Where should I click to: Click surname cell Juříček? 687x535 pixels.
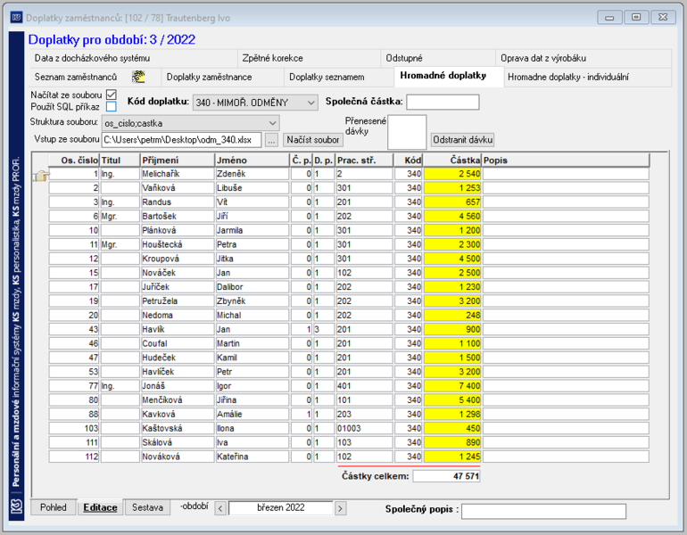click(x=178, y=287)
